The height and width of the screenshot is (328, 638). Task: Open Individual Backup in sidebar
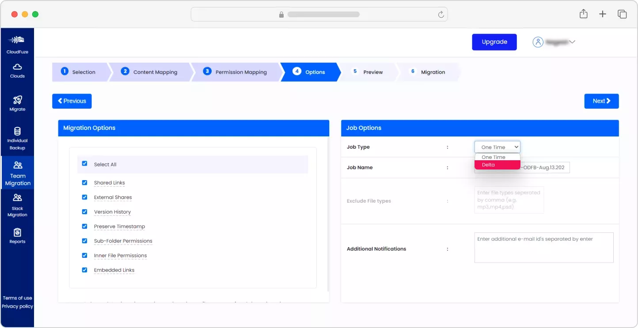(17, 138)
